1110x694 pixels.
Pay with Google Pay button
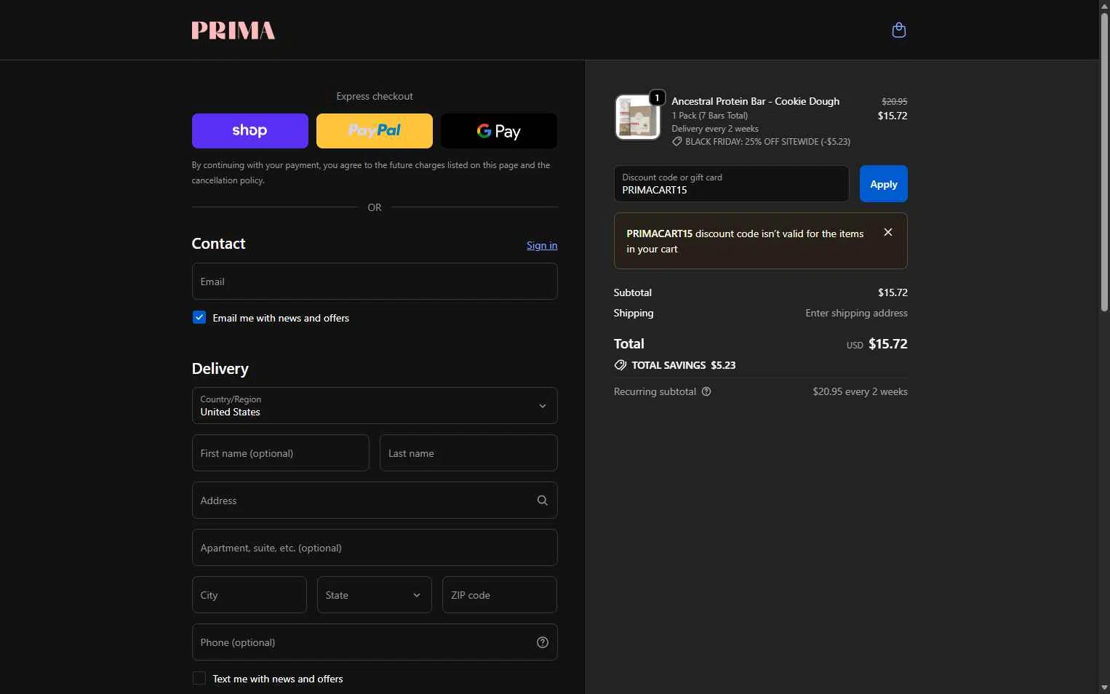tap(499, 131)
